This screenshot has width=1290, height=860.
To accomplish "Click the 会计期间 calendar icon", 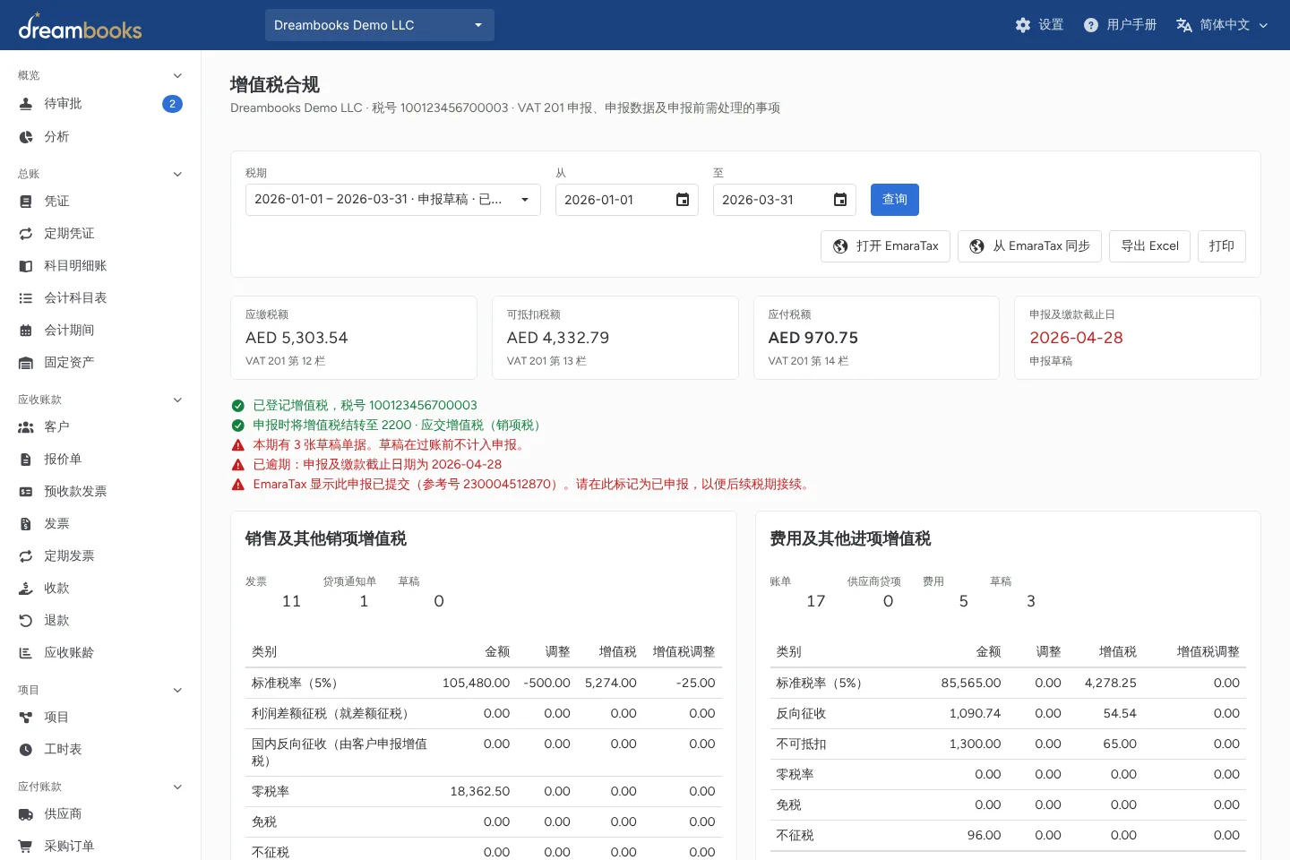I will click(x=26, y=331).
